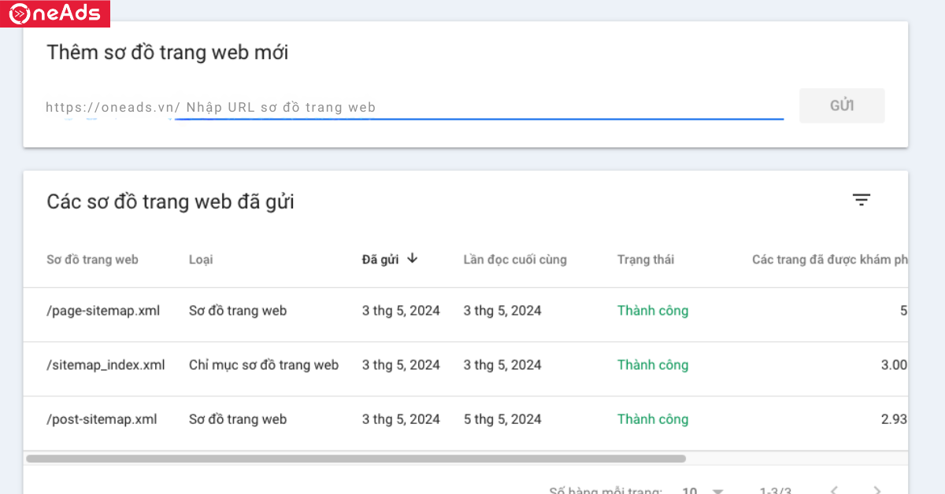The height and width of the screenshot is (494, 945).
Task: Click Chỉ mục sơ đồ trang web type cell
Action: pyautogui.click(x=263, y=365)
